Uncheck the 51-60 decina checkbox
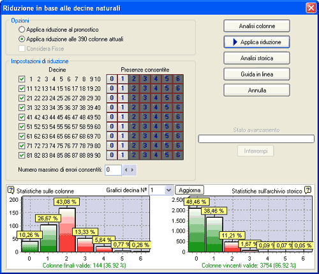319x274 pixels. (22, 126)
